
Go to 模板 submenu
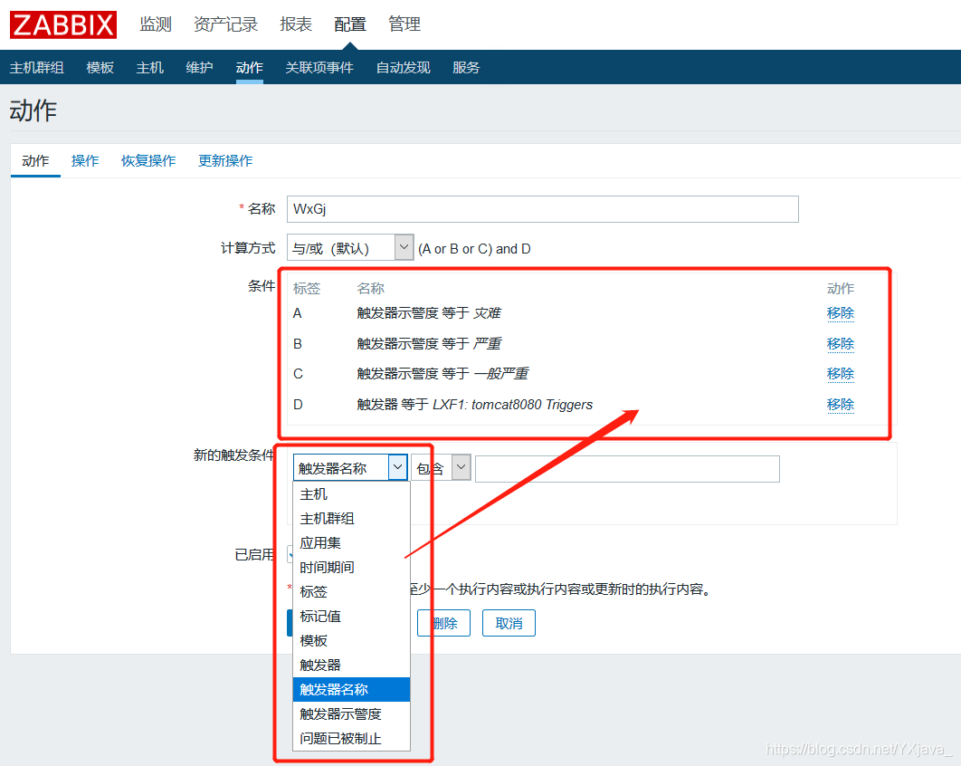[x=100, y=68]
